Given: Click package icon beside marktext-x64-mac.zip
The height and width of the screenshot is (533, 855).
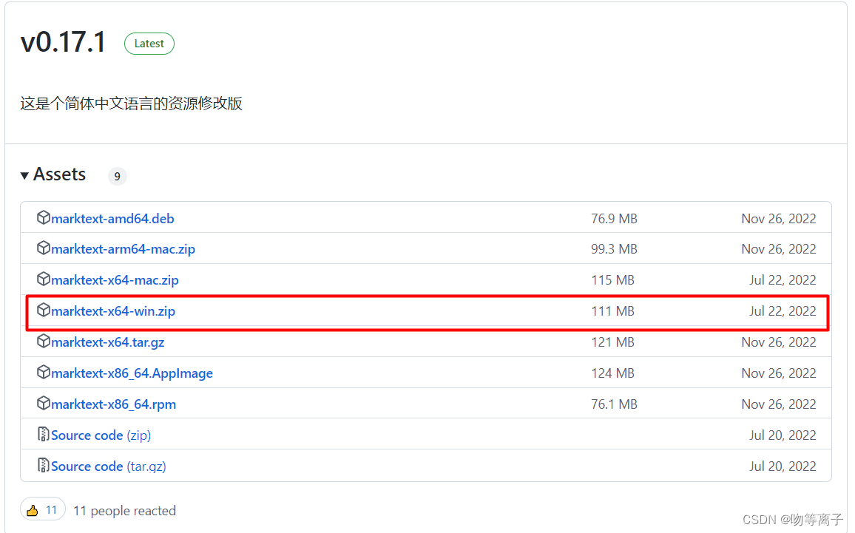Looking at the screenshot, I should click(43, 279).
